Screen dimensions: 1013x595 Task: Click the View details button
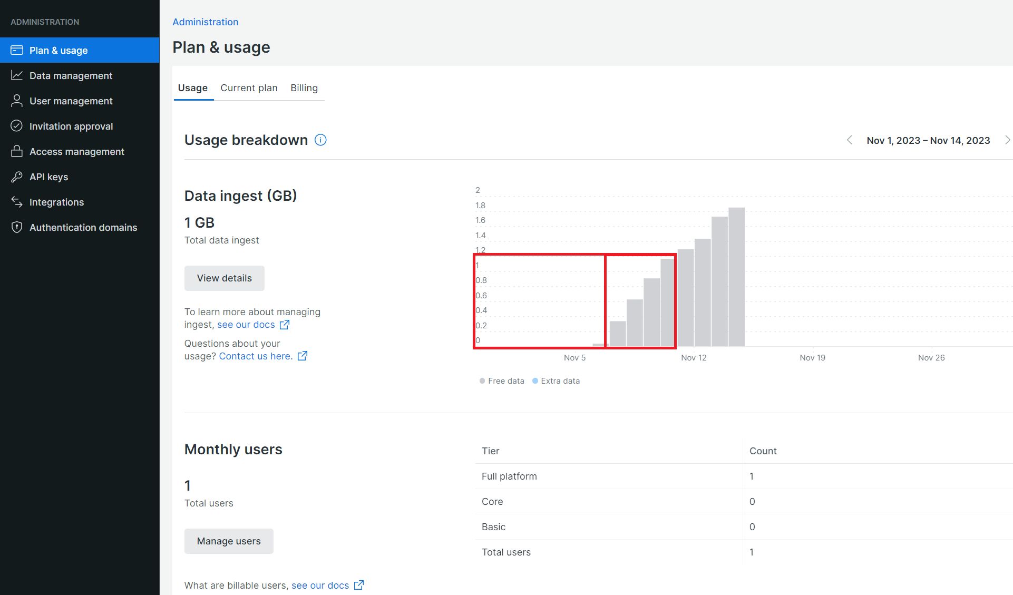[x=225, y=278]
